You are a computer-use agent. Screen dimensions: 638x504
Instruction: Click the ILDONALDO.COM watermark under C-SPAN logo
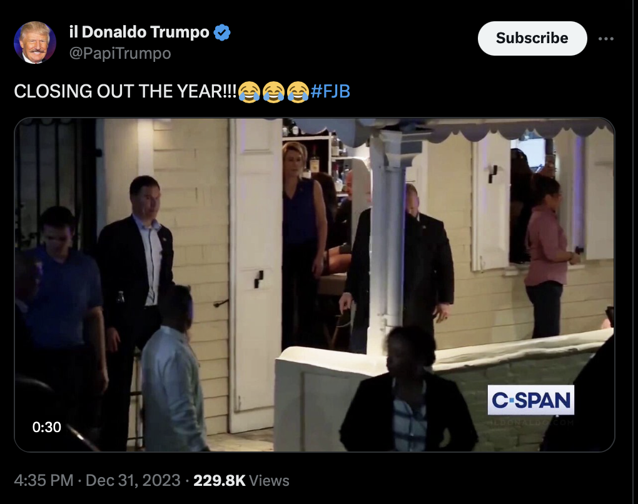tap(531, 423)
